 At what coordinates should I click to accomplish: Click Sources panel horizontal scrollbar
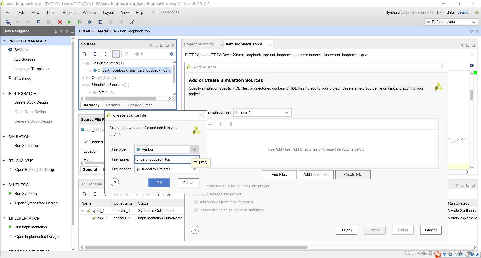120,99
